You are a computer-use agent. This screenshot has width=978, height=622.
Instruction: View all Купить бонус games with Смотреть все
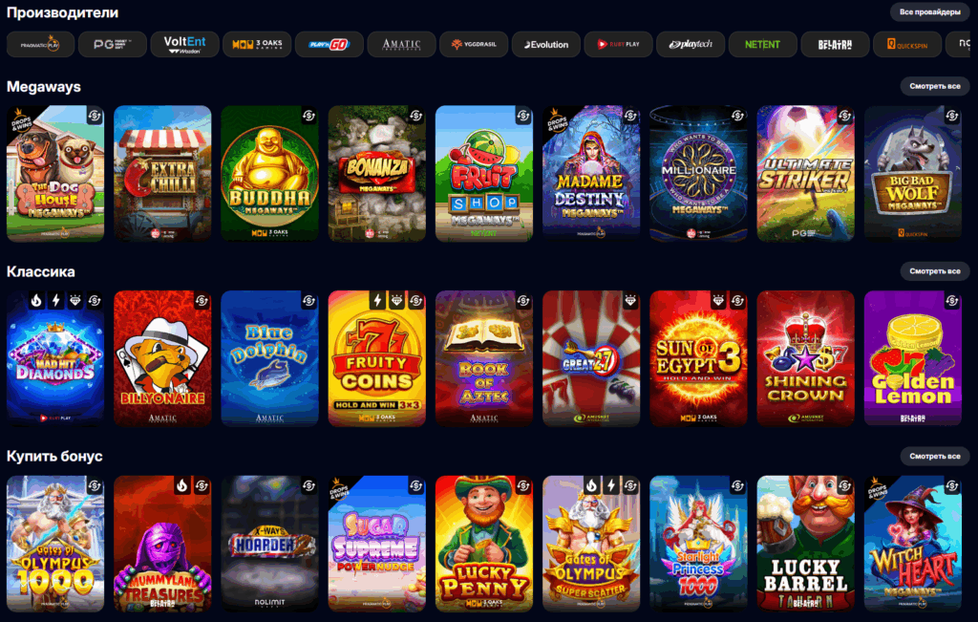[934, 456]
